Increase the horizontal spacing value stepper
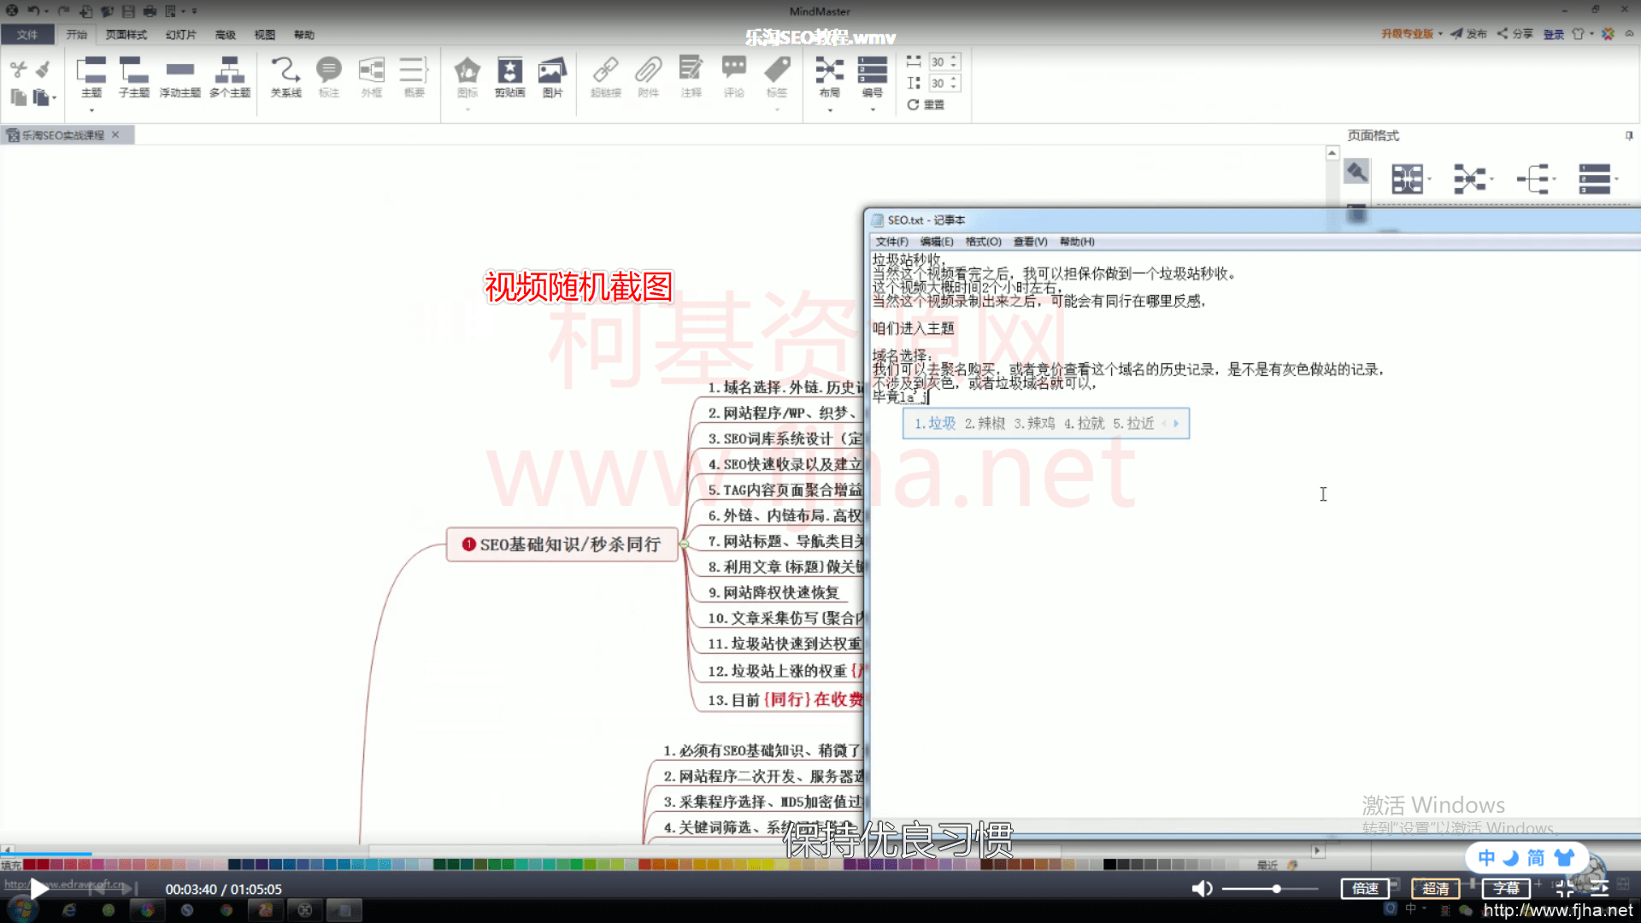 point(954,57)
